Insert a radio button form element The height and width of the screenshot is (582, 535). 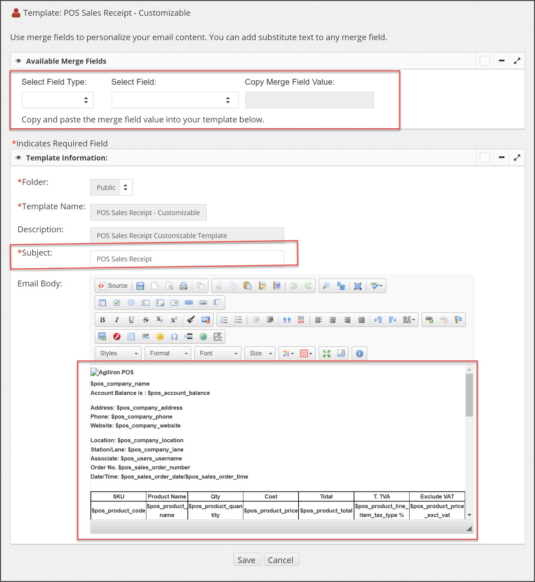click(131, 302)
